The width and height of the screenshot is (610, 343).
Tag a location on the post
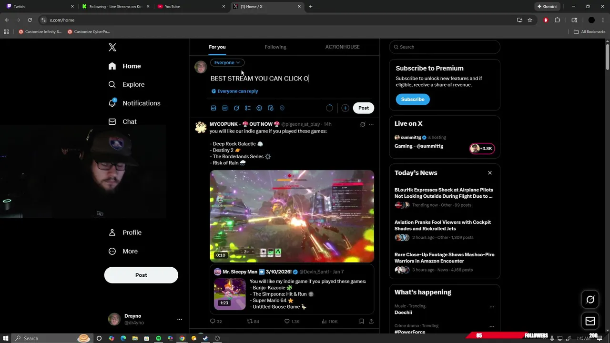coord(282,108)
